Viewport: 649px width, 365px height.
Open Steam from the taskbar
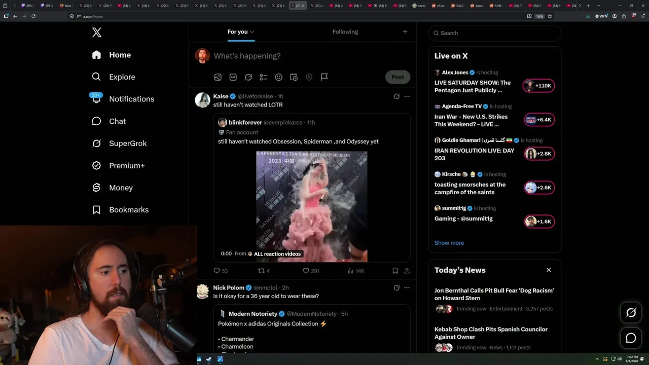(x=209, y=359)
